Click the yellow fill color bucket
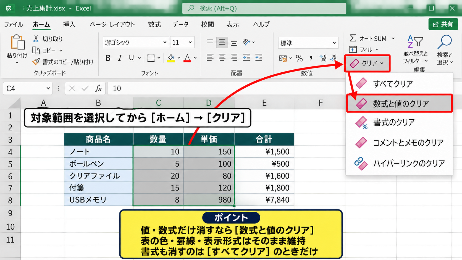The height and width of the screenshot is (260, 462). (171, 58)
